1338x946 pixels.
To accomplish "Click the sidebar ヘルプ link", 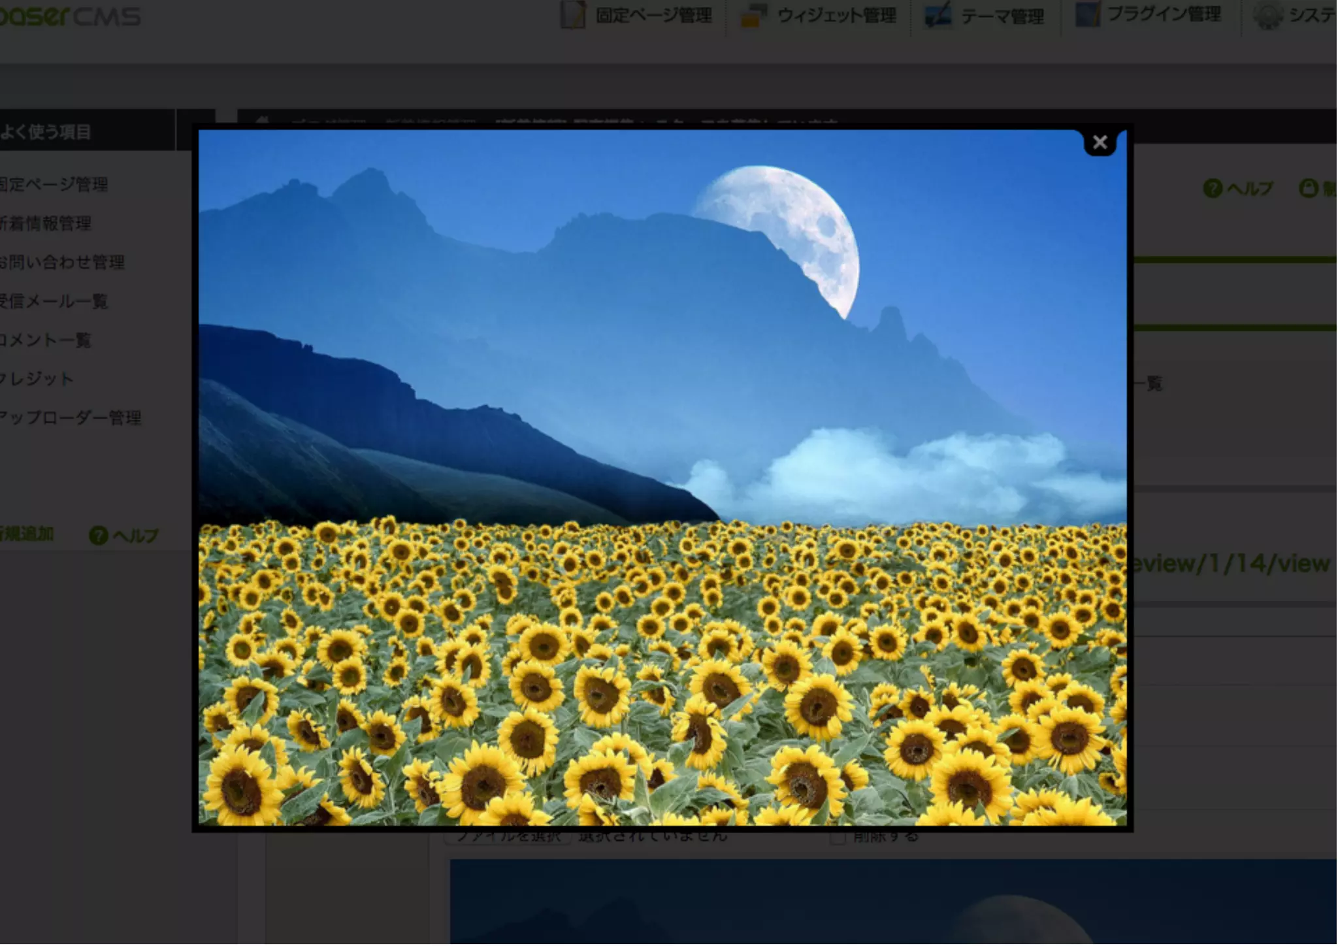I will (x=135, y=536).
